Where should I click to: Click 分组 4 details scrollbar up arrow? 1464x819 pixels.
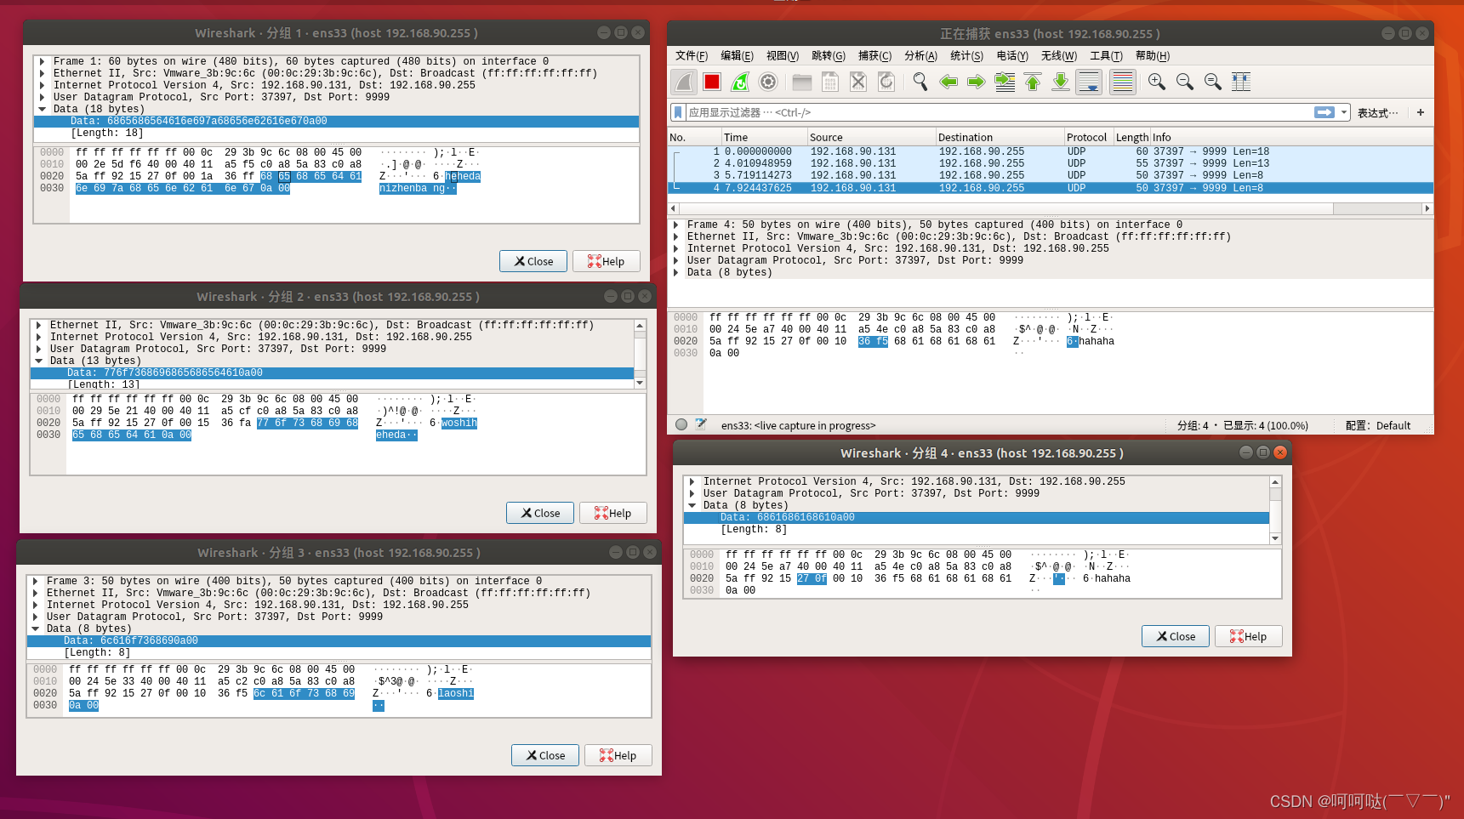pos(1275,482)
